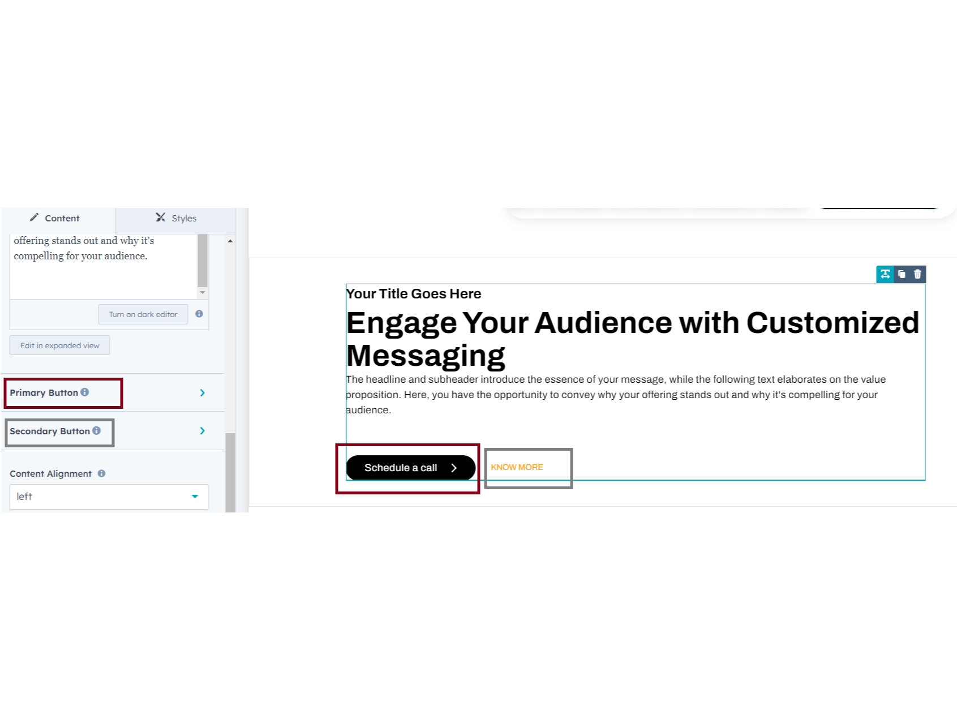
Task: Click info icon beside dark editor button
Action: (199, 314)
